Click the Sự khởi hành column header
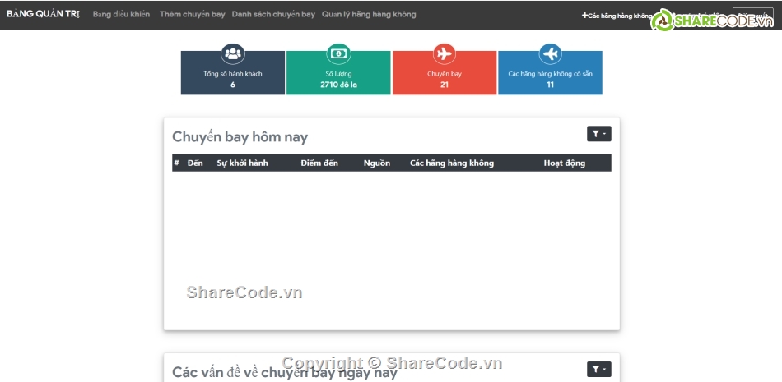Viewport: 782px width, 382px height. (242, 163)
